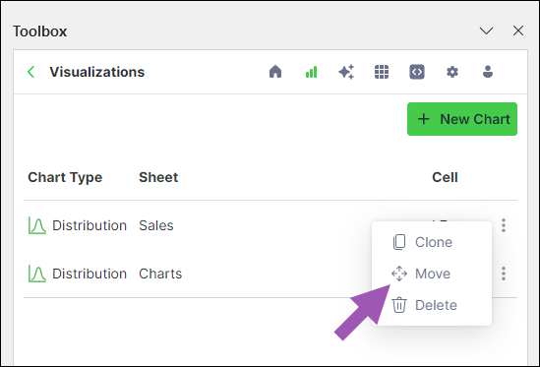Viewport: 540px width, 367px height.
Task: Open three-dot menu for Charts sheet row
Action: [x=504, y=274]
